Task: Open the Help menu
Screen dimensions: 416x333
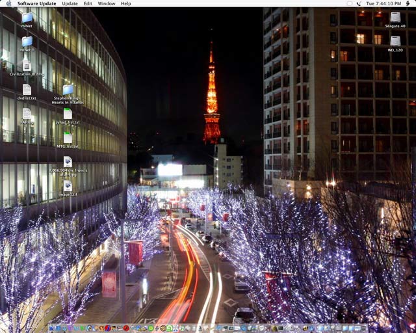Action: (125, 3)
